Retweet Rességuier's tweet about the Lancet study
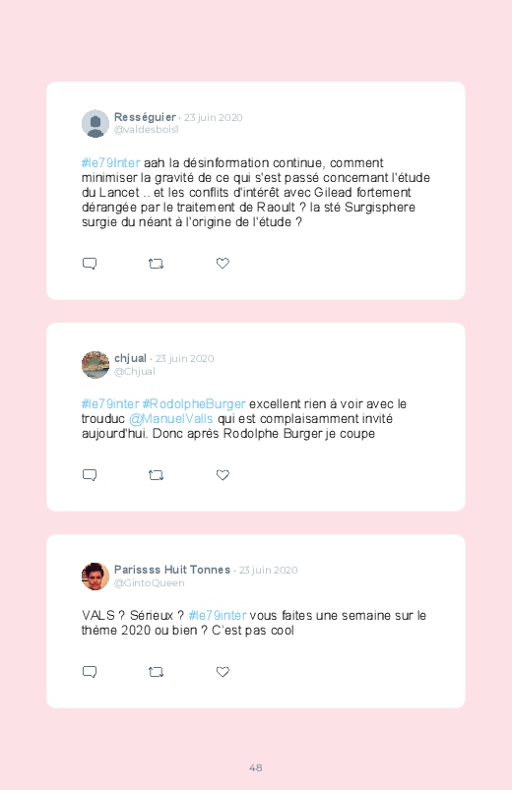 [x=156, y=264]
